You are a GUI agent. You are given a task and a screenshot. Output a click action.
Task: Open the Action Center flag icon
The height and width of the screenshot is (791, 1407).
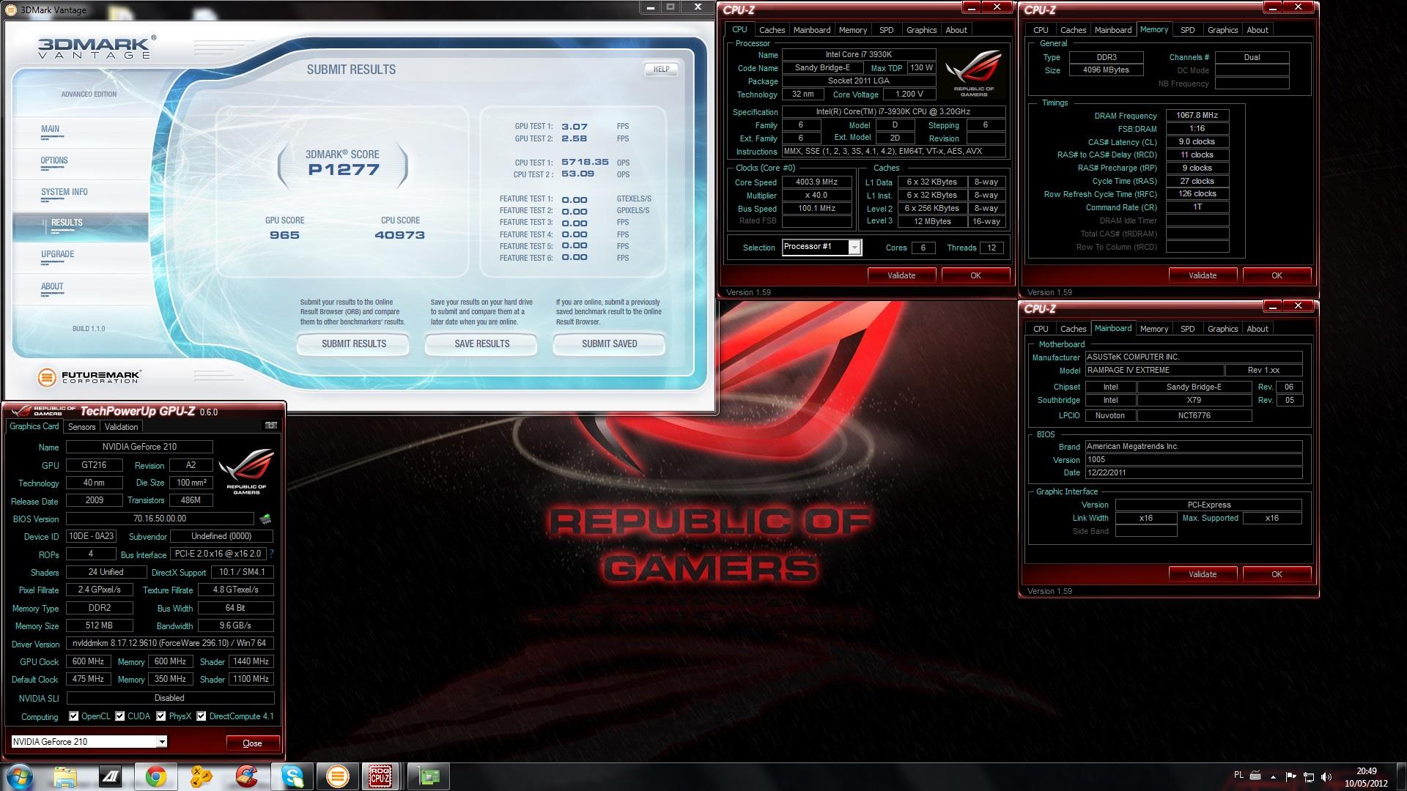click(1290, 776)
